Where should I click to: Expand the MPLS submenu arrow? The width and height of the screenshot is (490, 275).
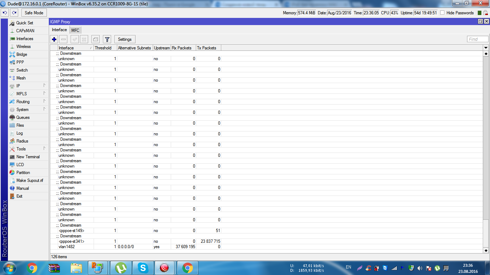[45, 93]
